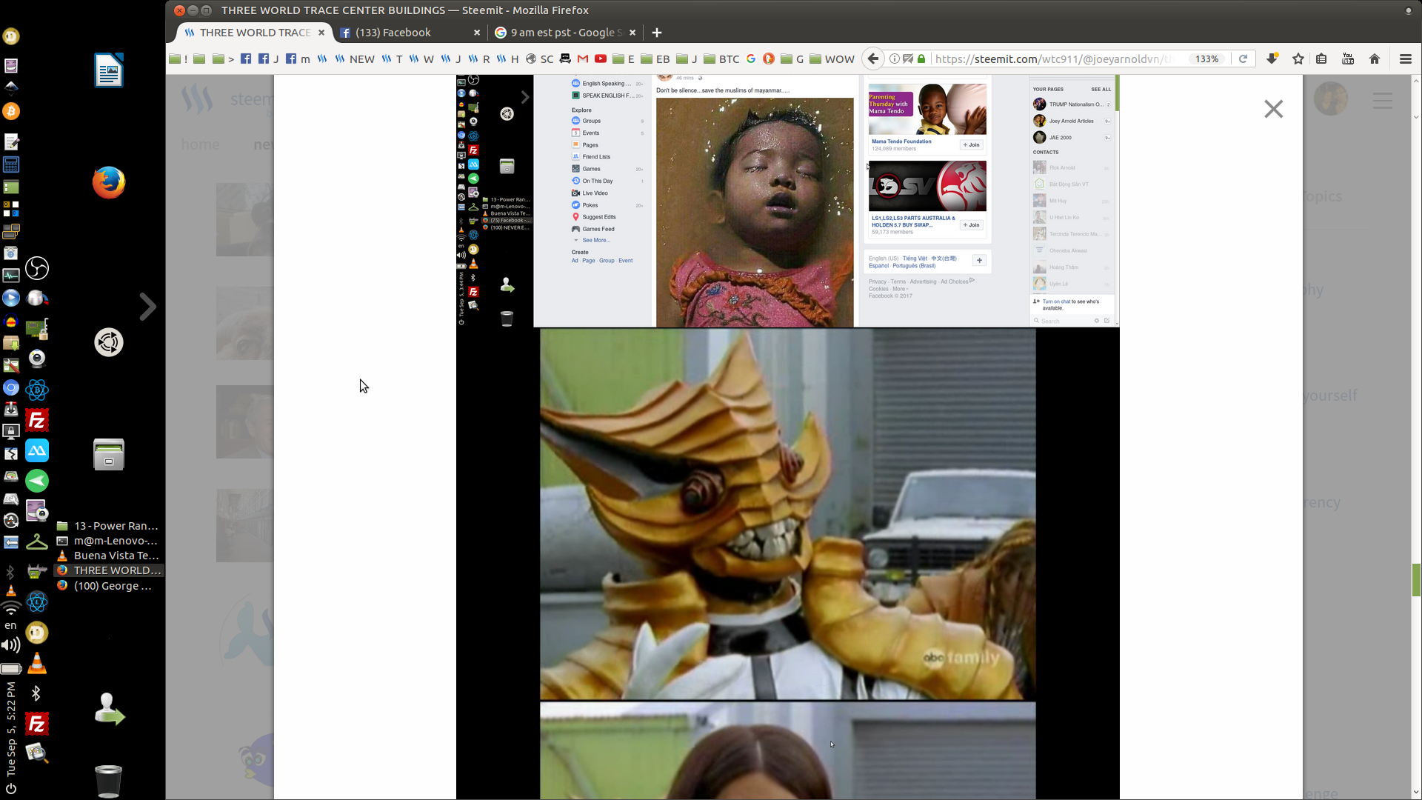Go back with the Firefox back arrow
1422x800 pixels.
873,59
